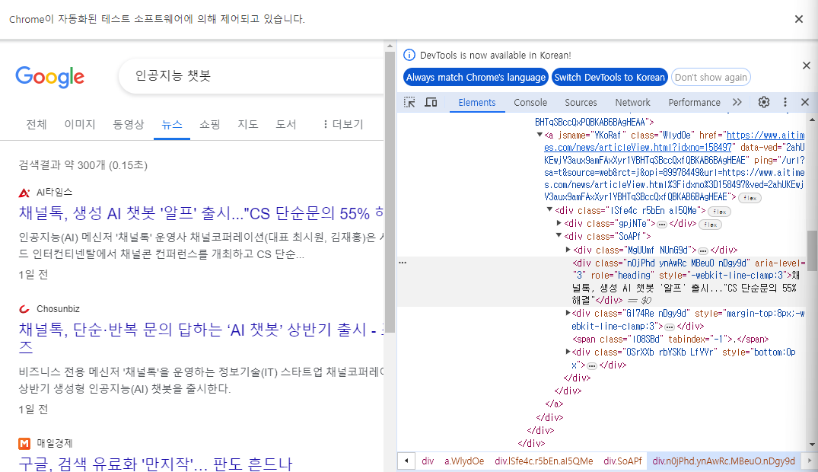Select the 뉴스 search tab
818x472 pixels.
click(172, 124)
